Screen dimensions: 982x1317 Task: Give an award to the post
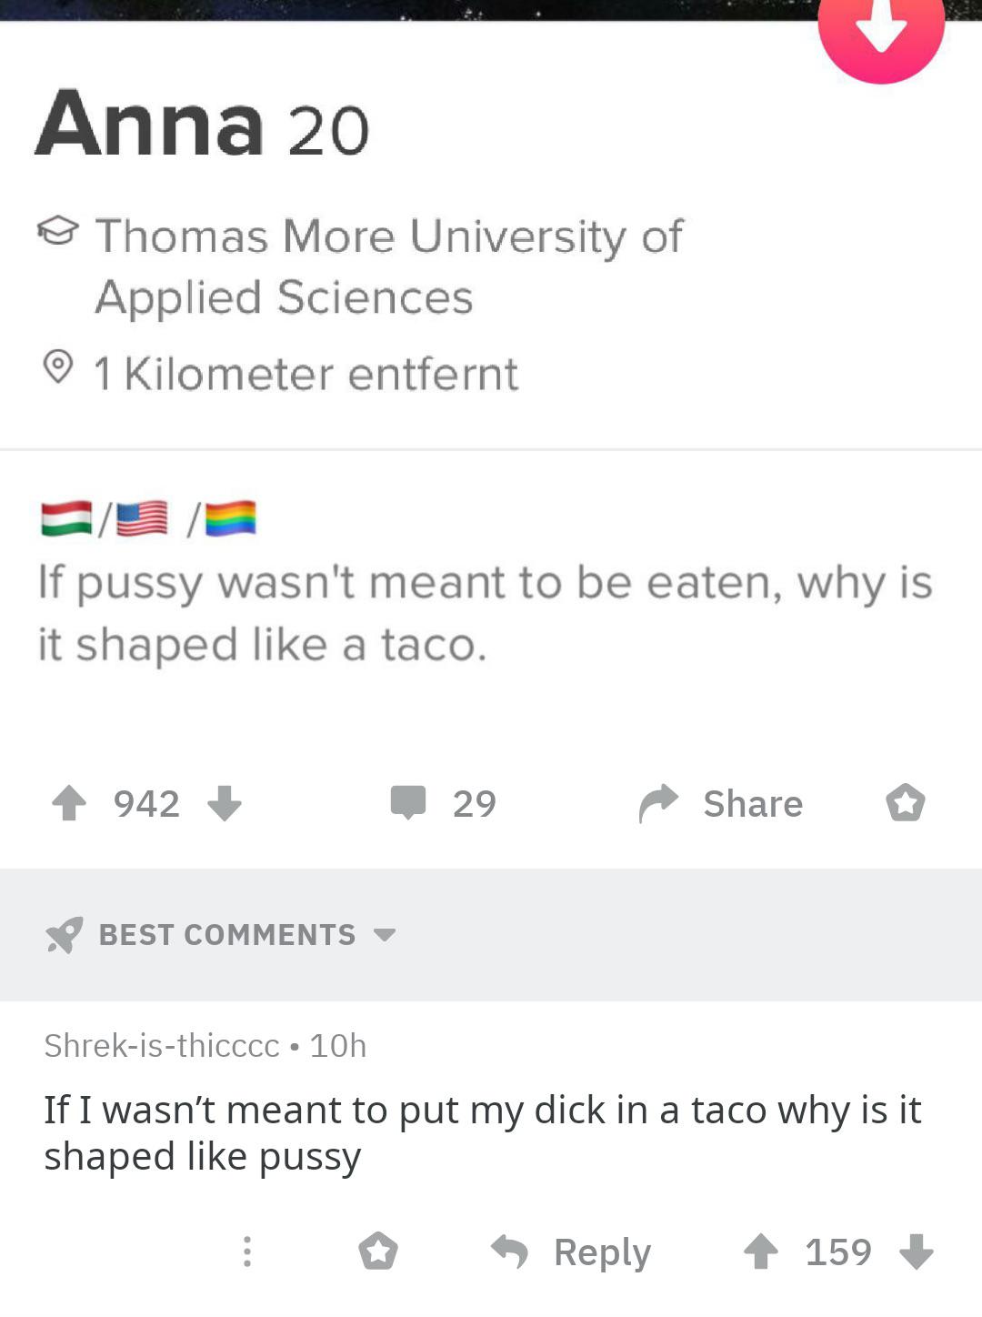[x=906, y=803]
